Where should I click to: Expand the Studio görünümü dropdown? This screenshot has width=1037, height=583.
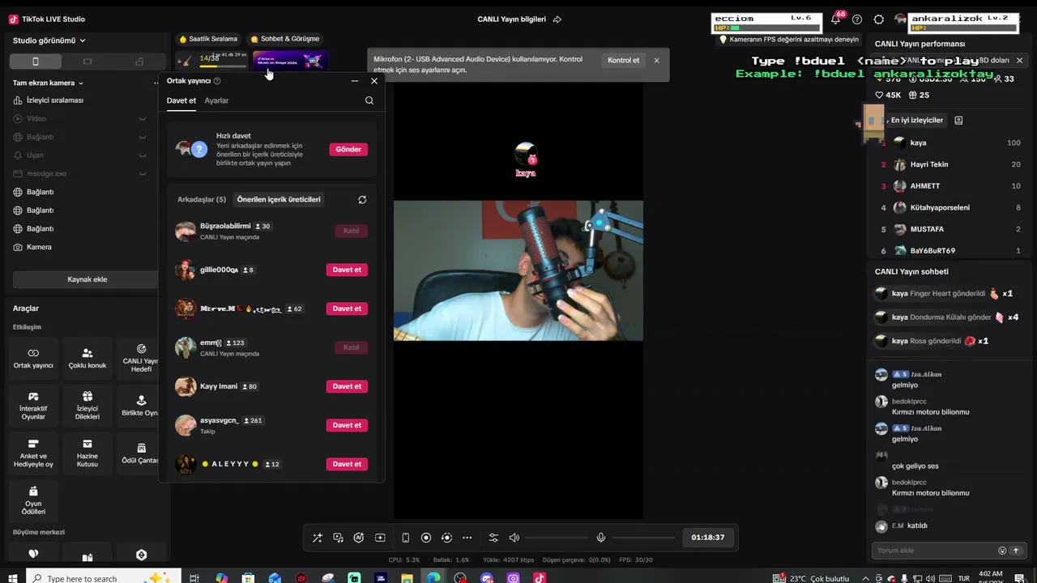pos(49,40)
